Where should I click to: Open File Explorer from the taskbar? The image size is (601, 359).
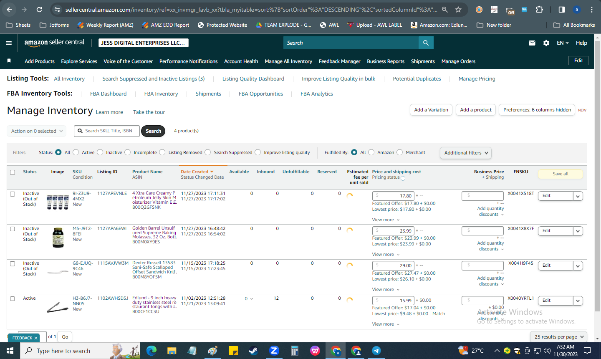coord(172,351)
